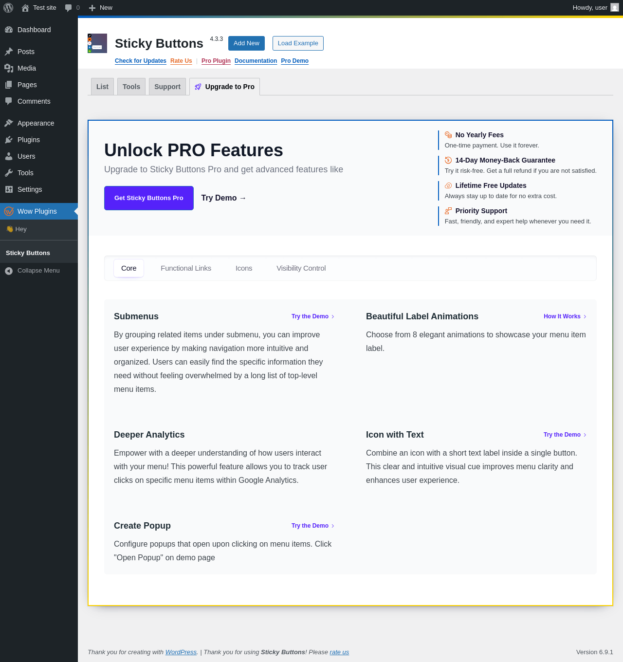The image size is (623, 662).
Task: Click the WordPress link in footer
Action: pyautogui.click(x=181, y=652)
